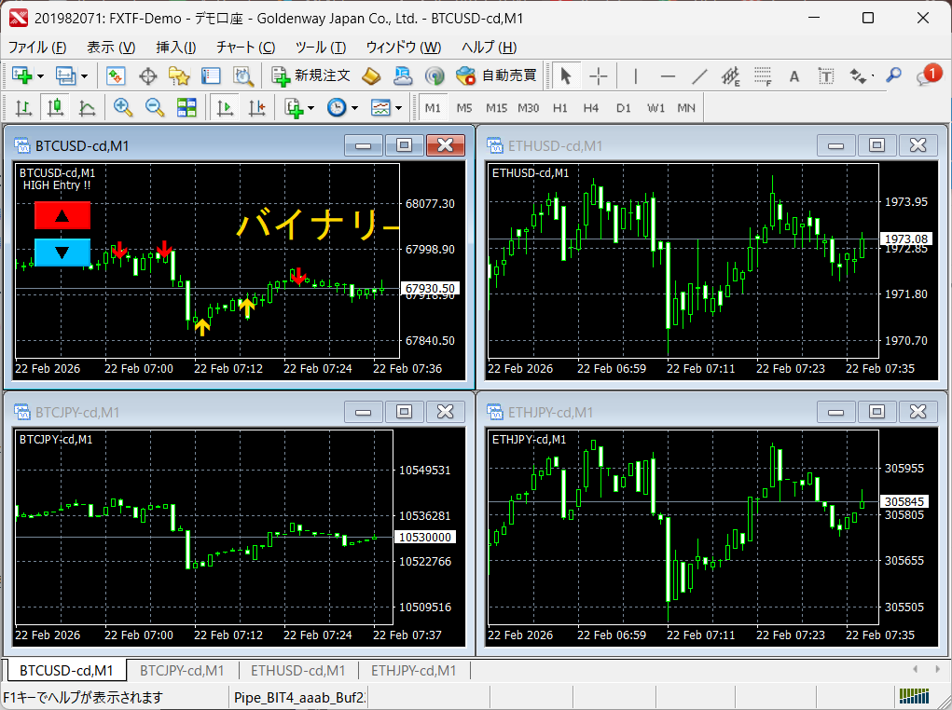Open the チャート menu
Viewport: 952px width, 710px height.
(246, 48)
